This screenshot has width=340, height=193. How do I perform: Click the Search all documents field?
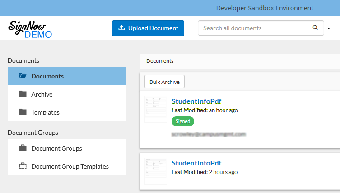pyautogui.click(x=255, y=28)
